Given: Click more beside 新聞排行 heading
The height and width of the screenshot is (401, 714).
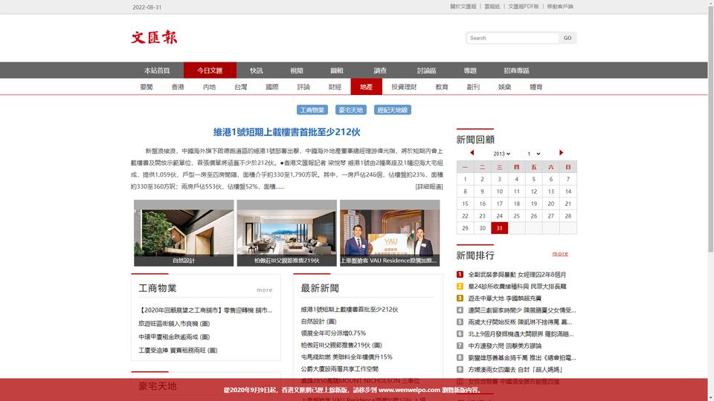Looking at the screenshot, I should (560, 254).
